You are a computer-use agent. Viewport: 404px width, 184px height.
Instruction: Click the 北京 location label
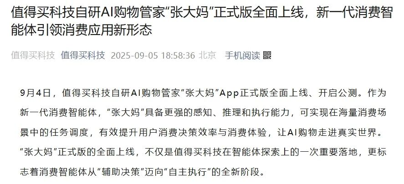(207, 55)
